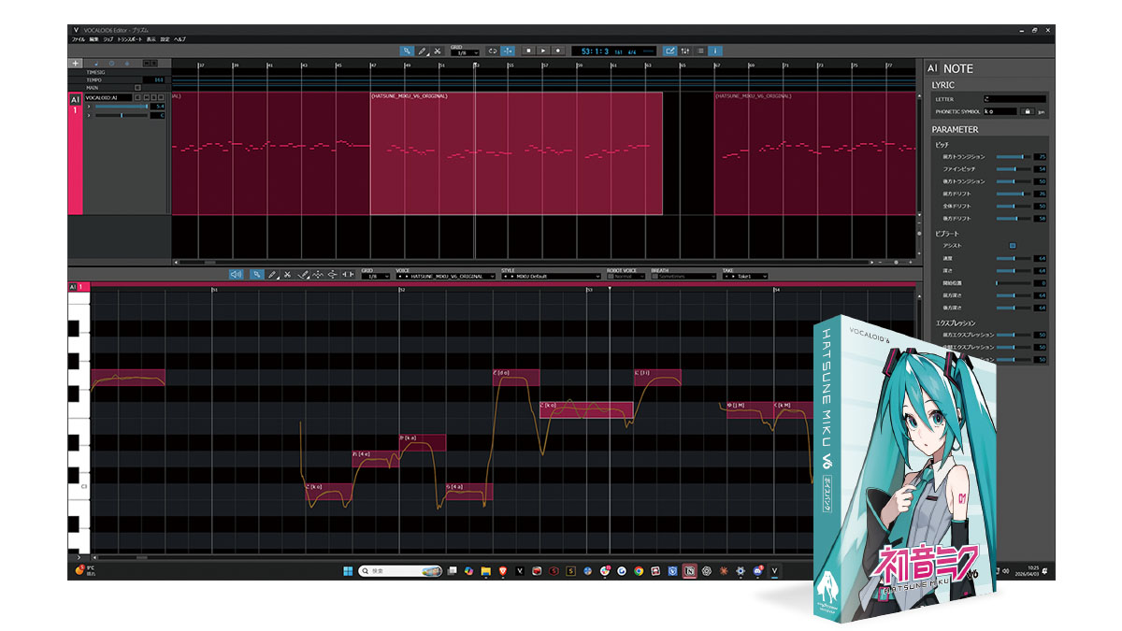Click the Windows Start button on taskbar

click(348, 570)
